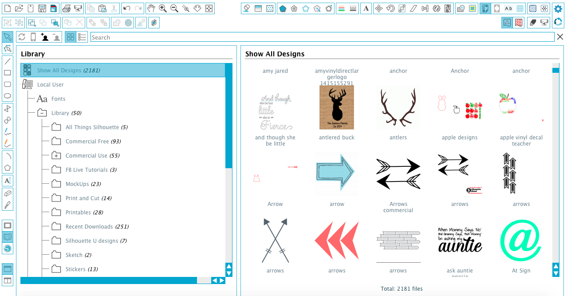Switch the Library to list view
Image resolution: width=567 pixels, height=296 pixels.
click(82, 37)
